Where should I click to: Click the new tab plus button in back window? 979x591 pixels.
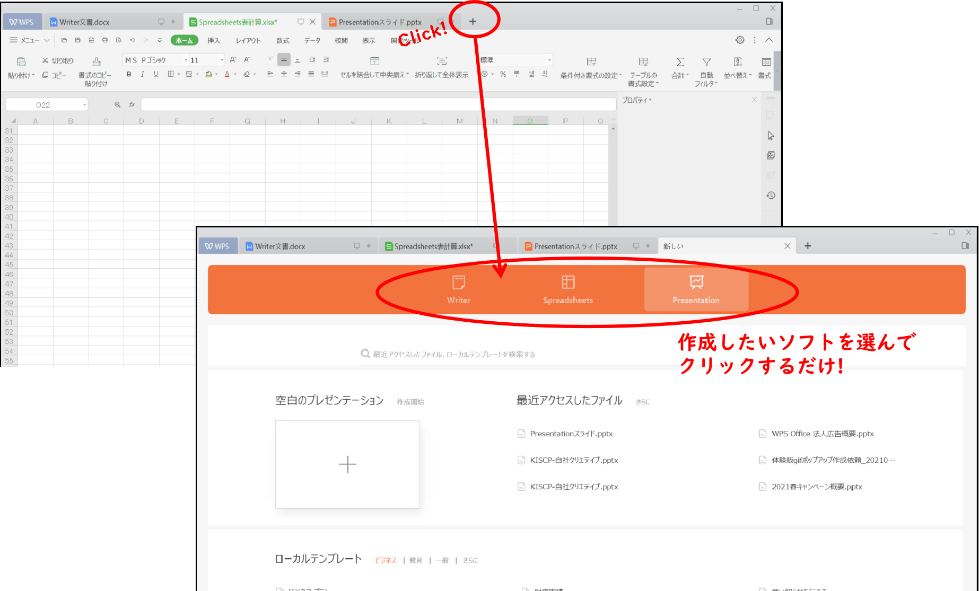pos(473,21)
